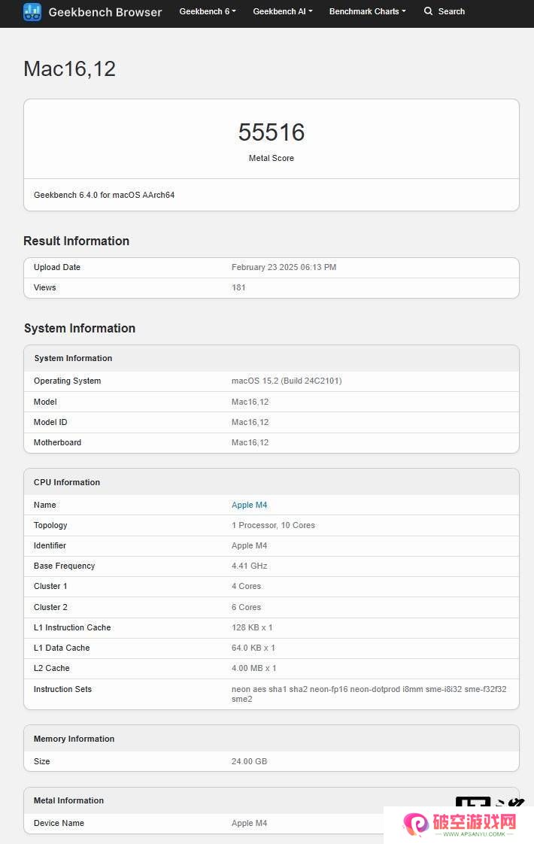534x844 pixels.
Task: Select the Metal Device Name Apple M4
Action: pyautogui.click(x=249, y=823)
